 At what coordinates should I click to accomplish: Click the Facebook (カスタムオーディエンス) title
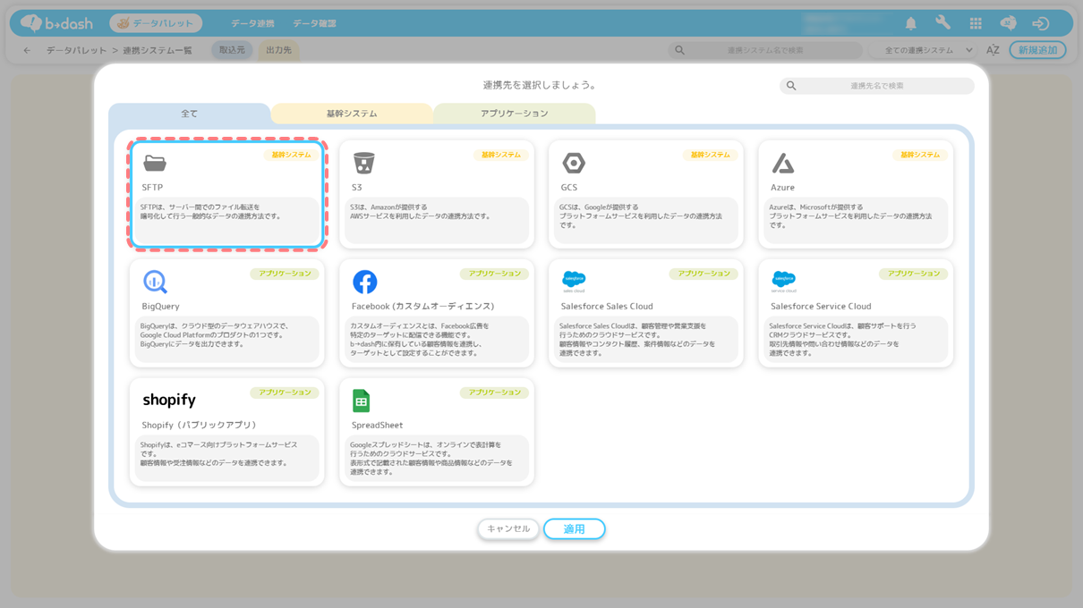point(422,307)
